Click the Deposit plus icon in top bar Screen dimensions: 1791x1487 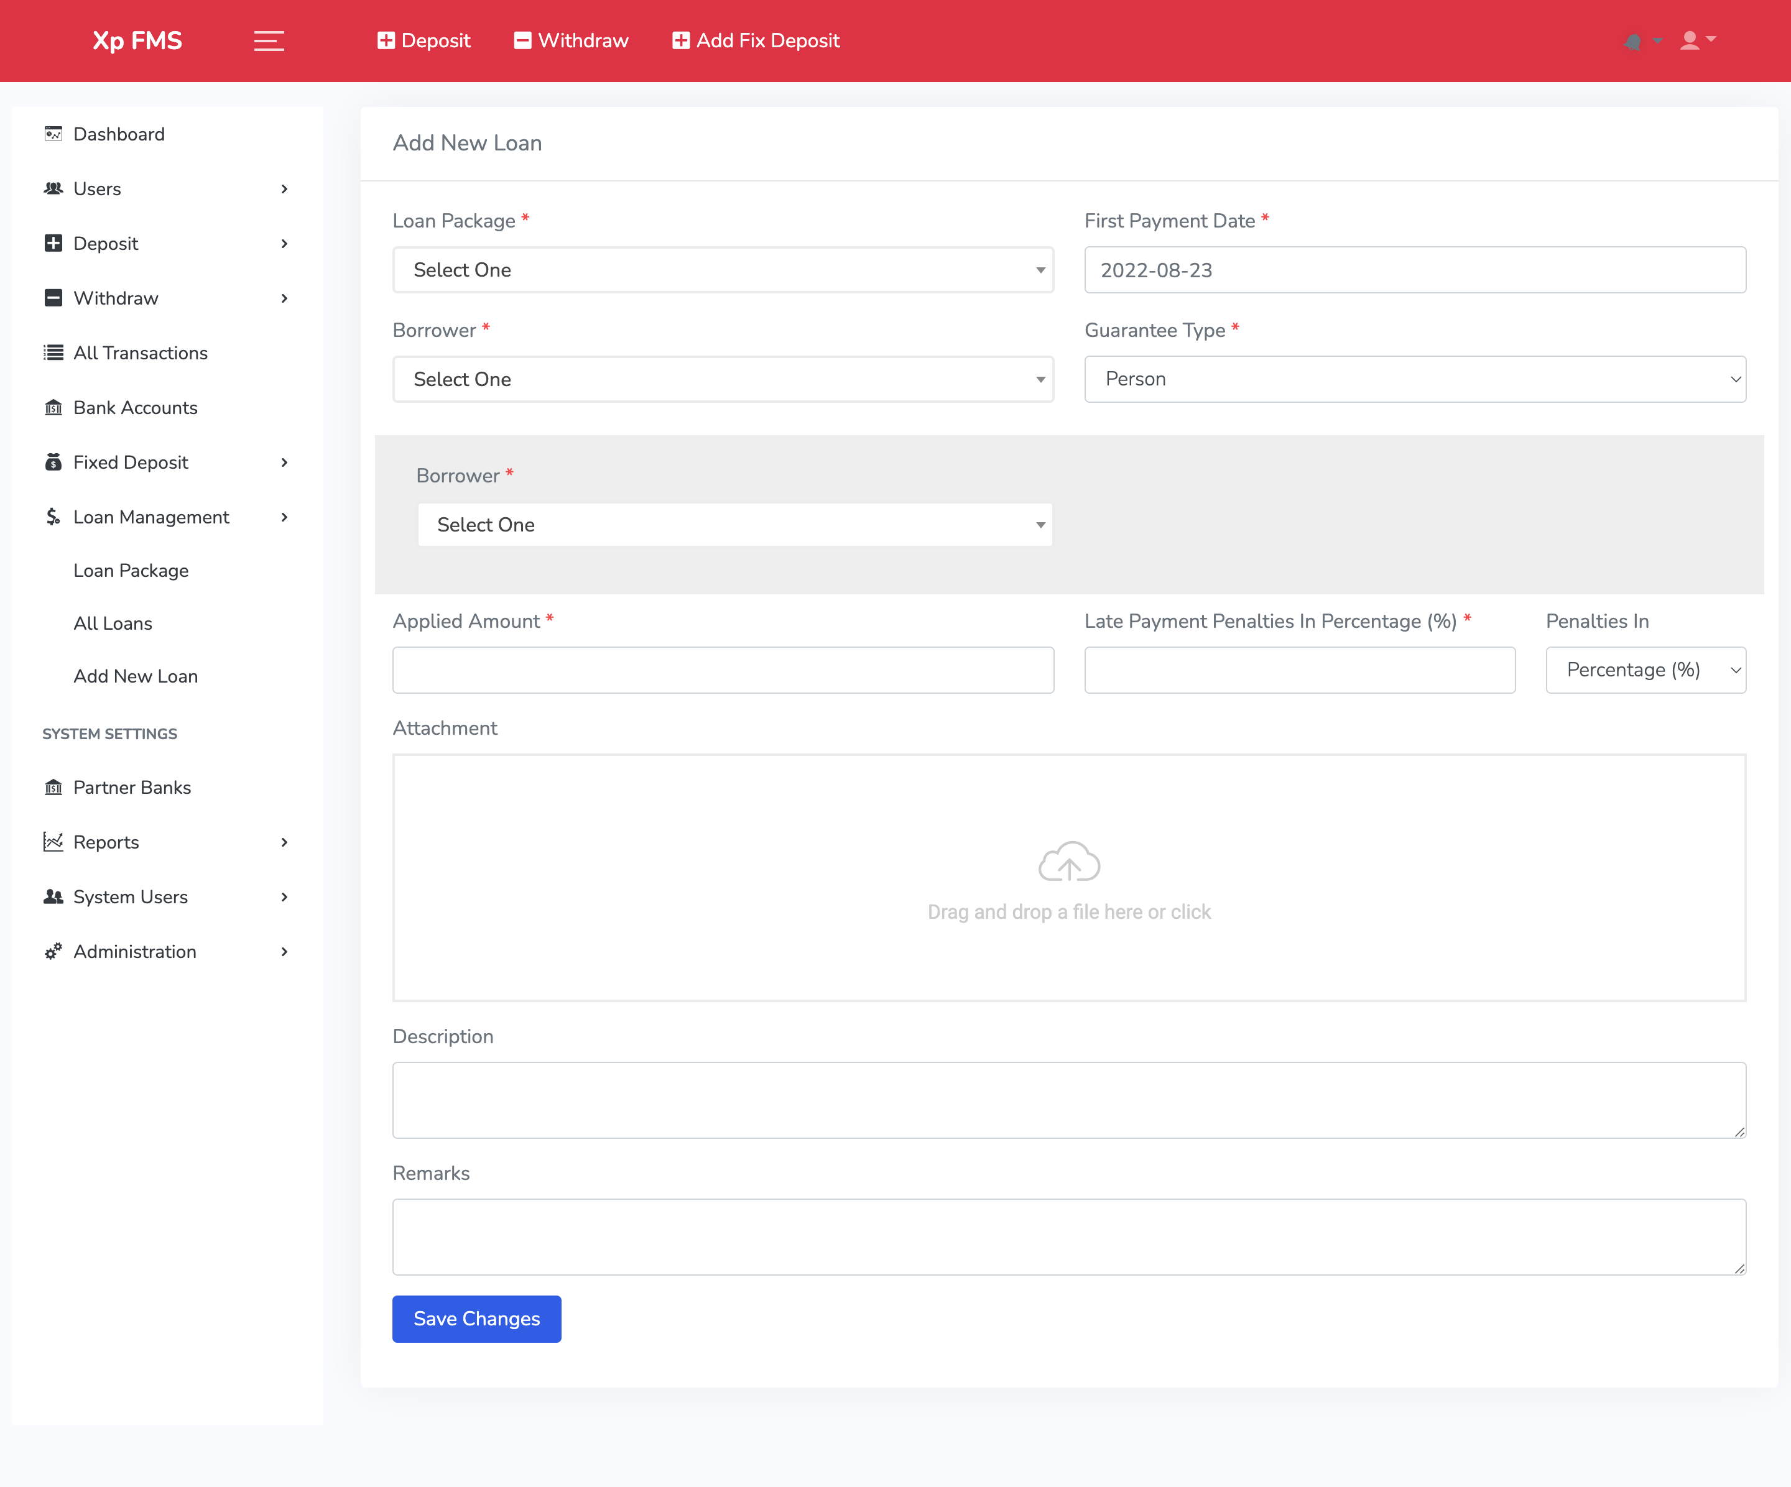[386, 41]
